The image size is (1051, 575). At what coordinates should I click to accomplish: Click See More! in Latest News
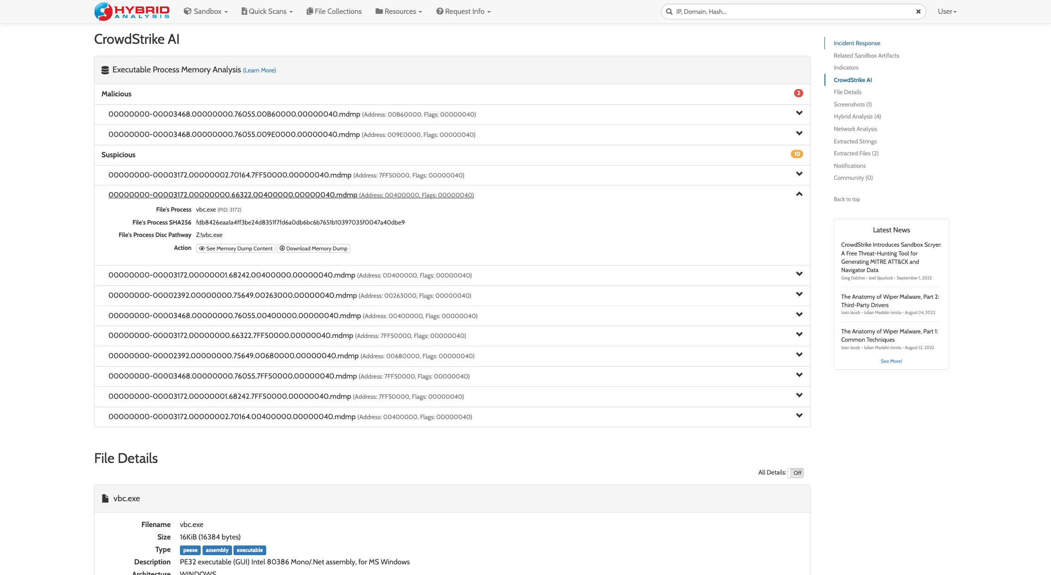890,361
